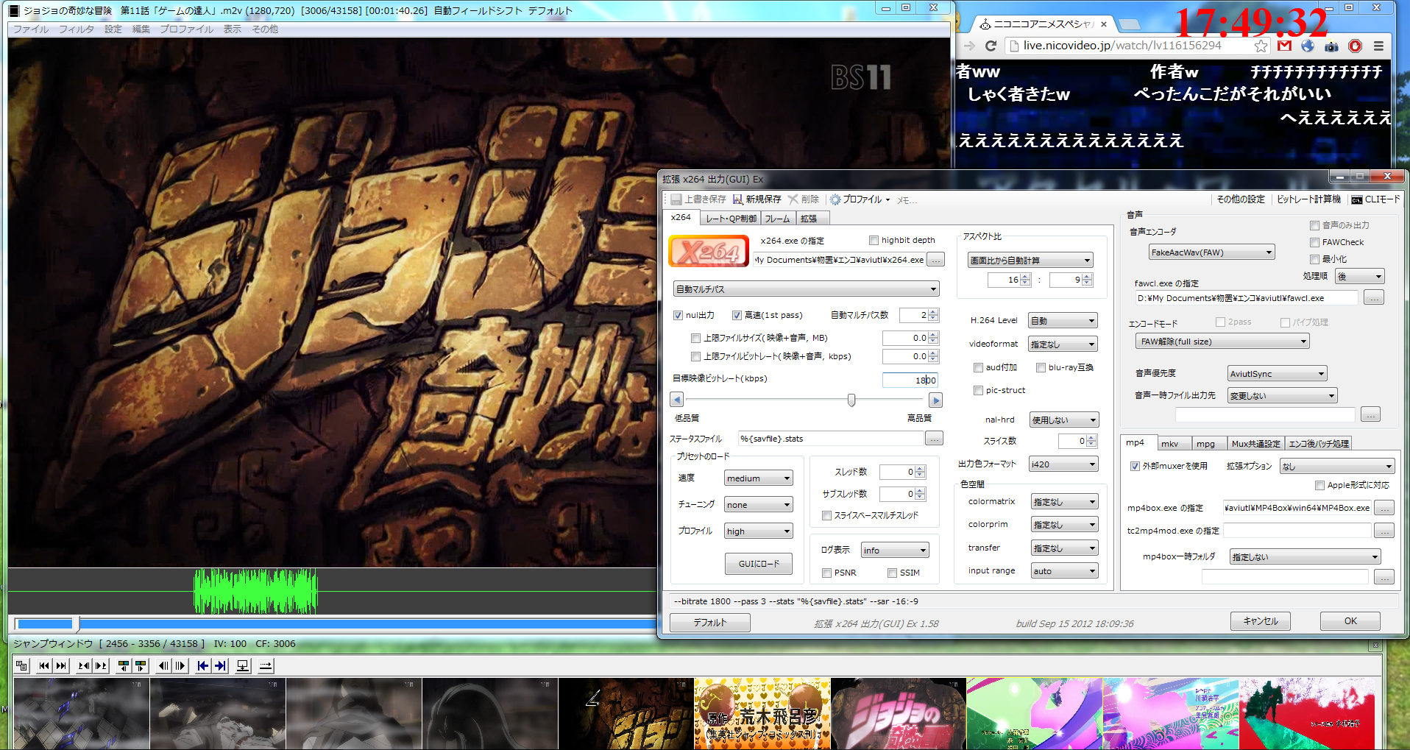Screen dimensions: 1410x750
Task: Enable the FAWCheck checkbox
Action: (1314, 242)
